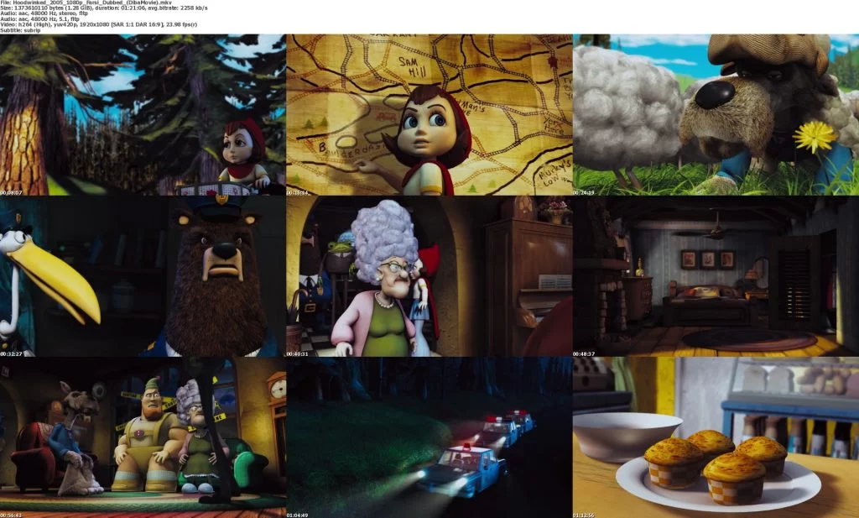This screenshot has width=859, height=518.
Task: Open the thumbnail of the wolf beside a sheep
Action: pyautogui.click(x=716, y=114)
